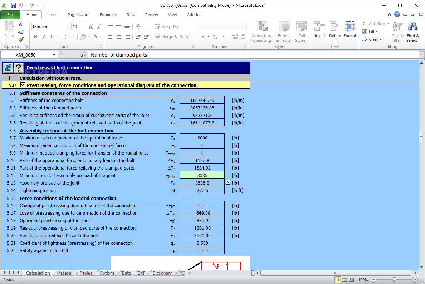Viewport: 425px width, 284px height.
Task: Click the question mark help button in sheet
Action: pos(19,68)
